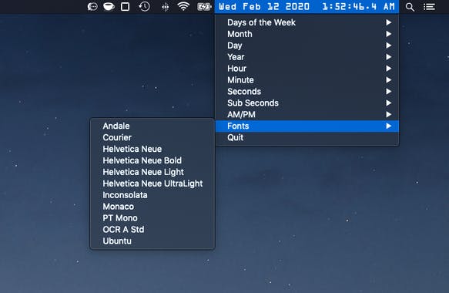Choose Helvetica Neue Bold font
449x293 pixels.
point(152,160)
